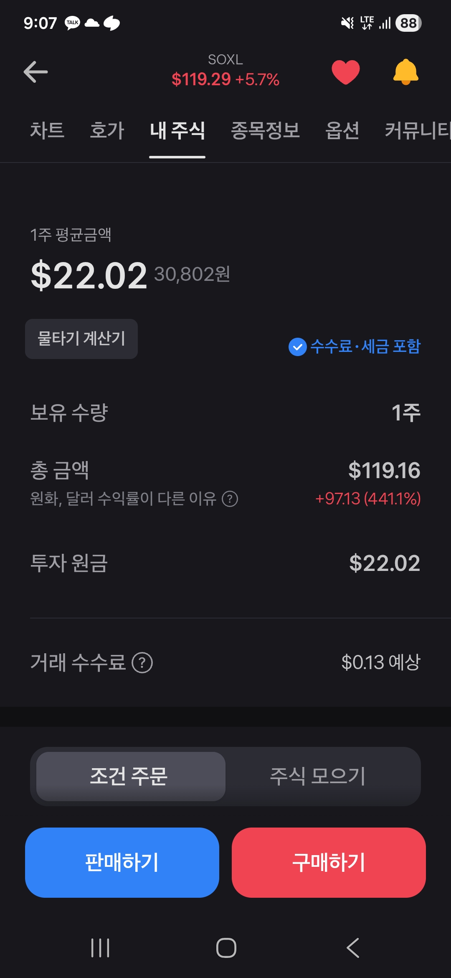Tap the Android home button icon
The width and height of the screenshot is (451, 978).
click(226, 947)
